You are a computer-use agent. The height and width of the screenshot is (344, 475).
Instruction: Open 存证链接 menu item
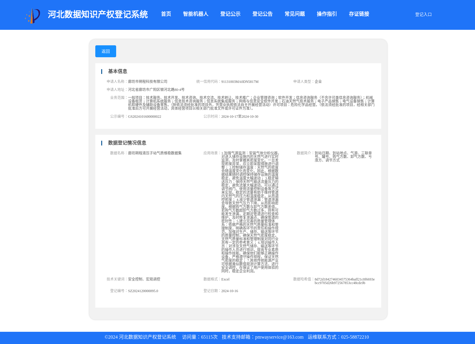[x=359, y=14]
